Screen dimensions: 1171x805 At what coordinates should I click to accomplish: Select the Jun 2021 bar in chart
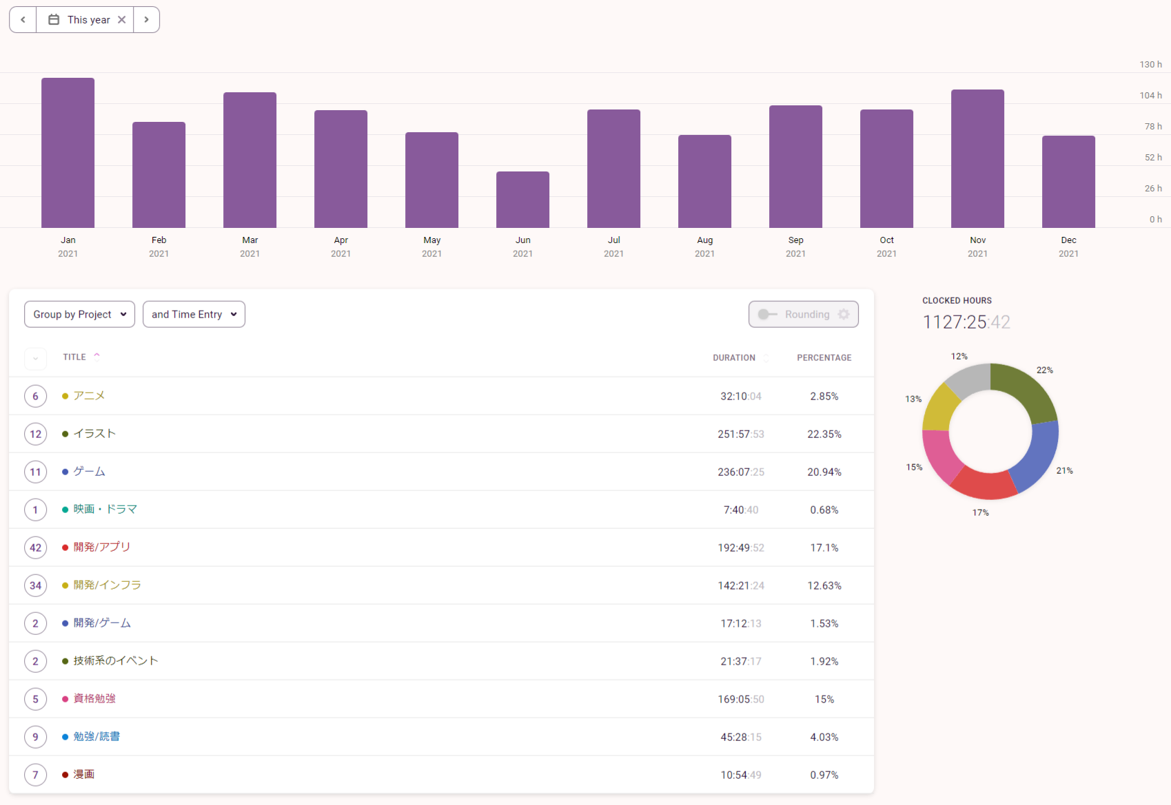pyautogui.click(x=522, y=200)
